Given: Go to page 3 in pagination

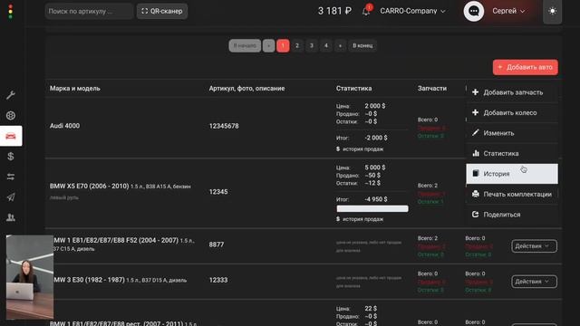Looking at the screenshot, I should coord(312,45).
